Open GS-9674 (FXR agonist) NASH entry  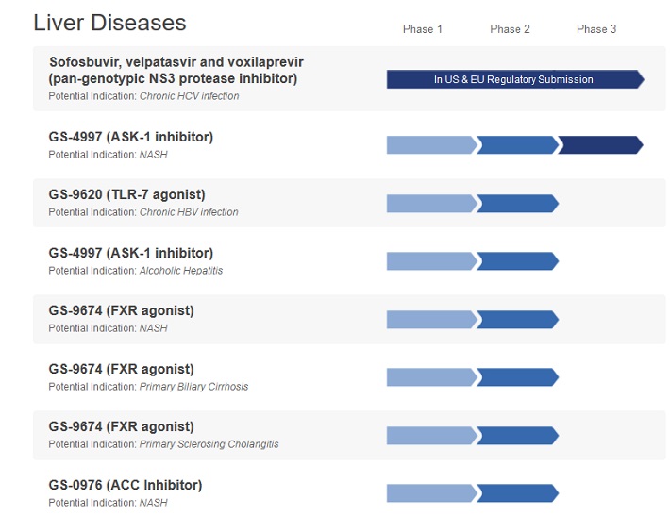click(121, 310)
